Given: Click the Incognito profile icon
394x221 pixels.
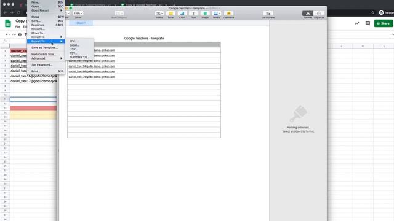Looking at the screenshot, I should click(381, 12).
